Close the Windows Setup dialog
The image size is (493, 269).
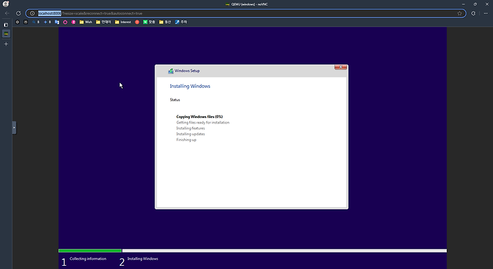point(340,67)
